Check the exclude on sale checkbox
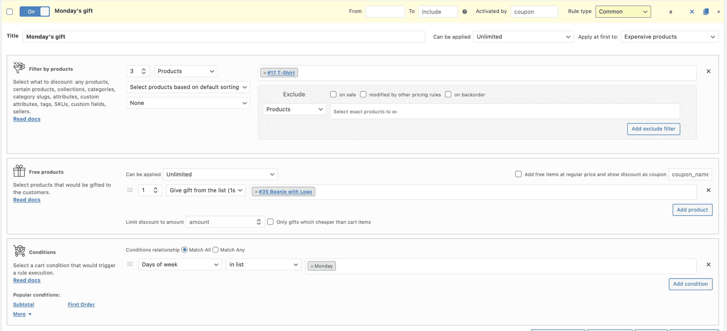 pos(333,94)
